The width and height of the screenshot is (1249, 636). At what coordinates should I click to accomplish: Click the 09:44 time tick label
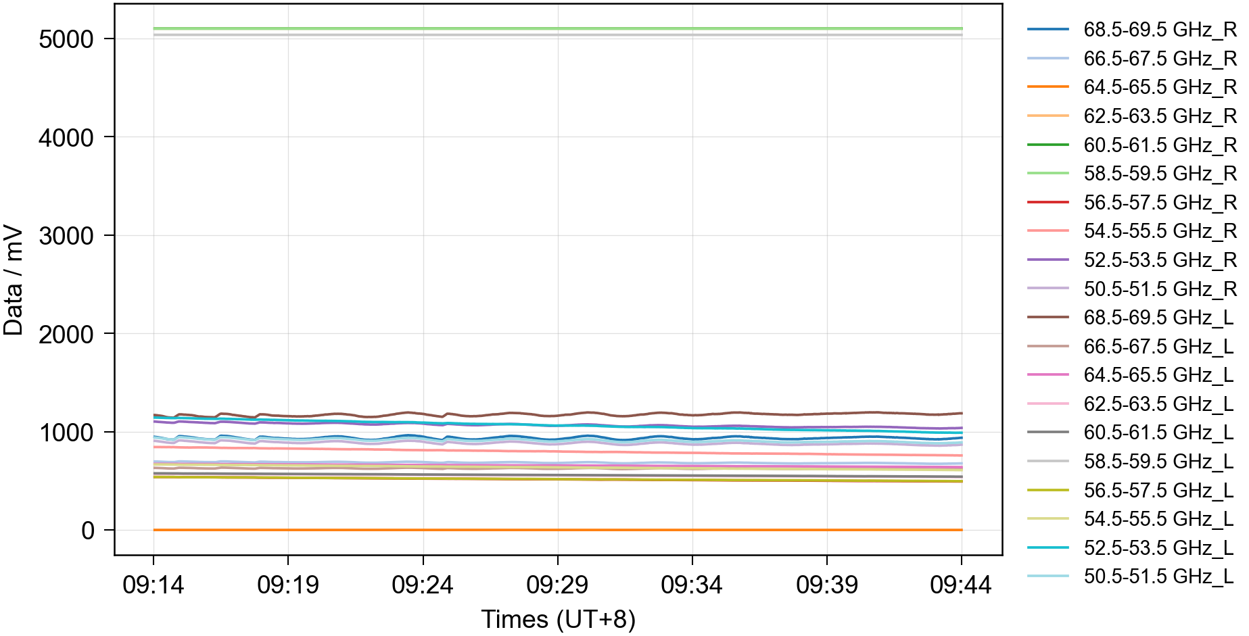(961, 585)
